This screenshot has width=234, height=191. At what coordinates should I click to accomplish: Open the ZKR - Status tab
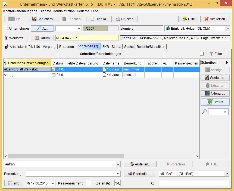click(x=112, y=47)
